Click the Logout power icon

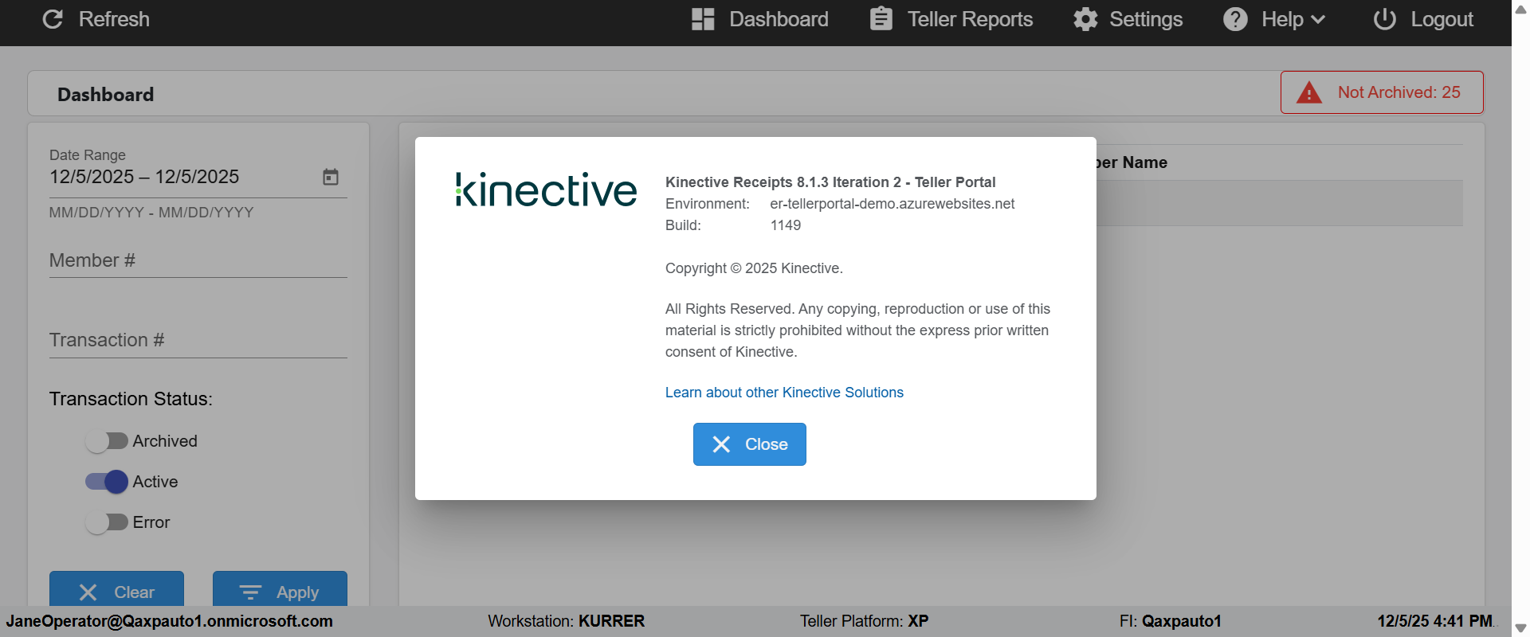[x=1385, y=19]
